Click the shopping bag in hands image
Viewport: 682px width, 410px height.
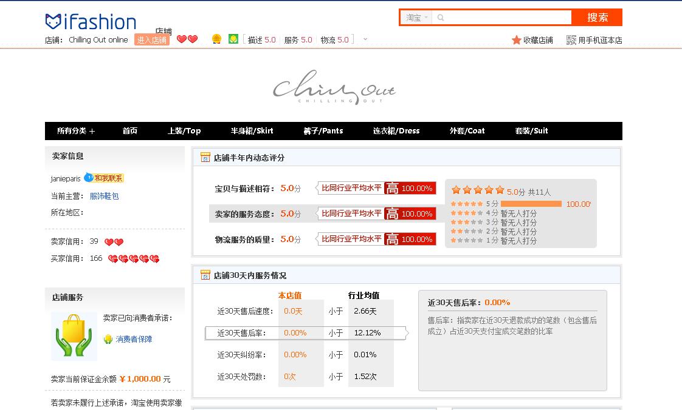point(74,336)
